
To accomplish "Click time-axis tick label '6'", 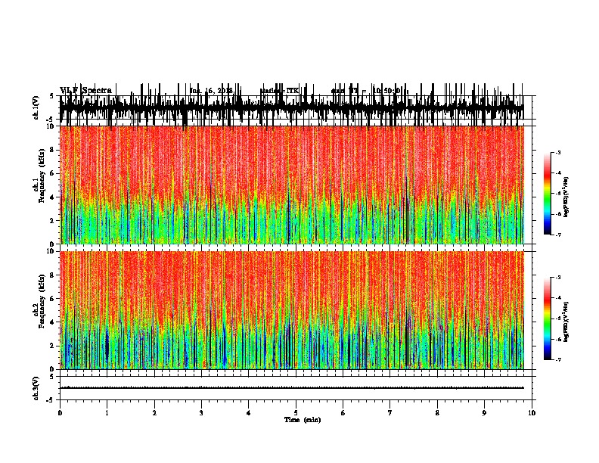I will click(x=343, y=413).
